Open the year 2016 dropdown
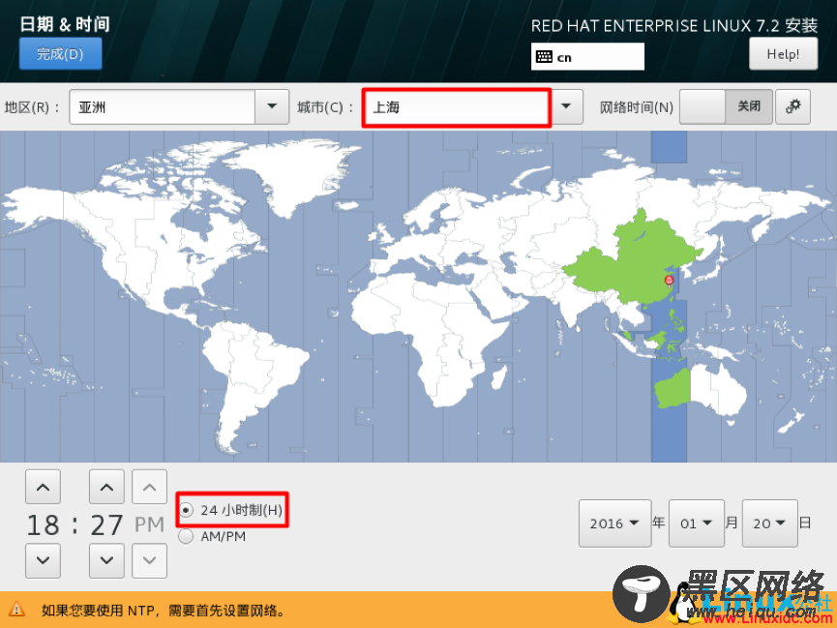This screenshot has width=837, height=628. [x=615, y=523]
